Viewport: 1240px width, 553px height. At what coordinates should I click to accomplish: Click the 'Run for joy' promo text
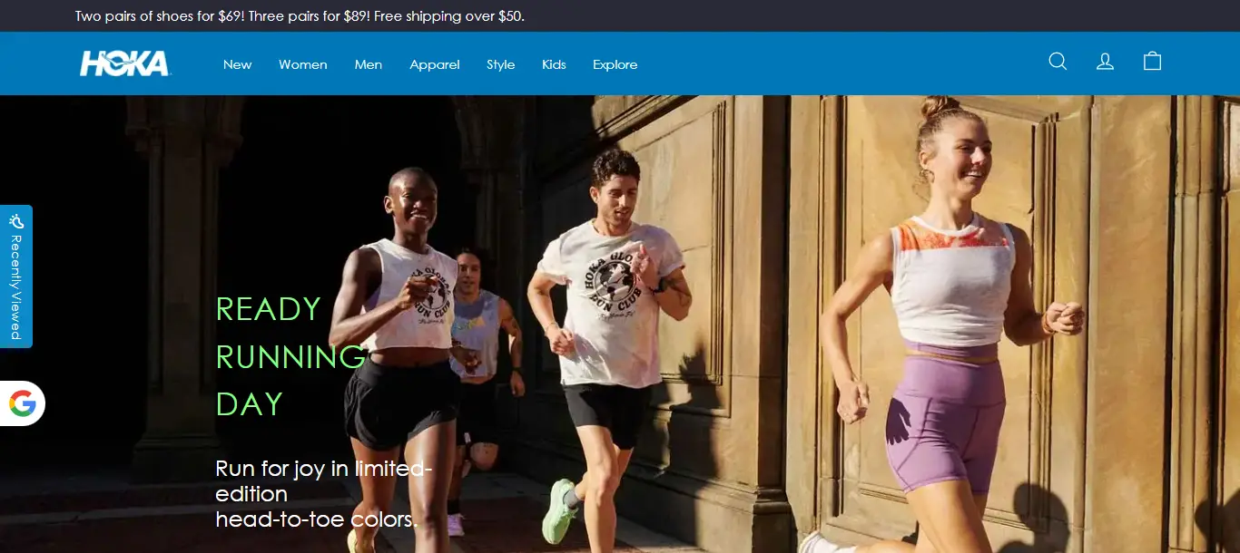322,493
